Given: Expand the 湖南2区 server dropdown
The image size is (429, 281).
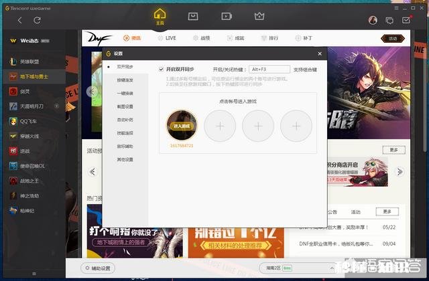Looking at the screenshot, I should click(x=332, y=268).
